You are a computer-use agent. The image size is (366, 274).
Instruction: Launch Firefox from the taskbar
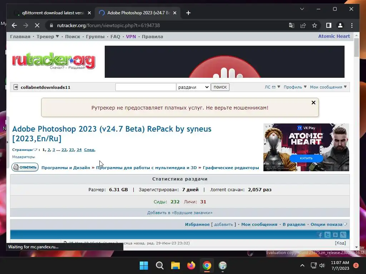(191, 265)
